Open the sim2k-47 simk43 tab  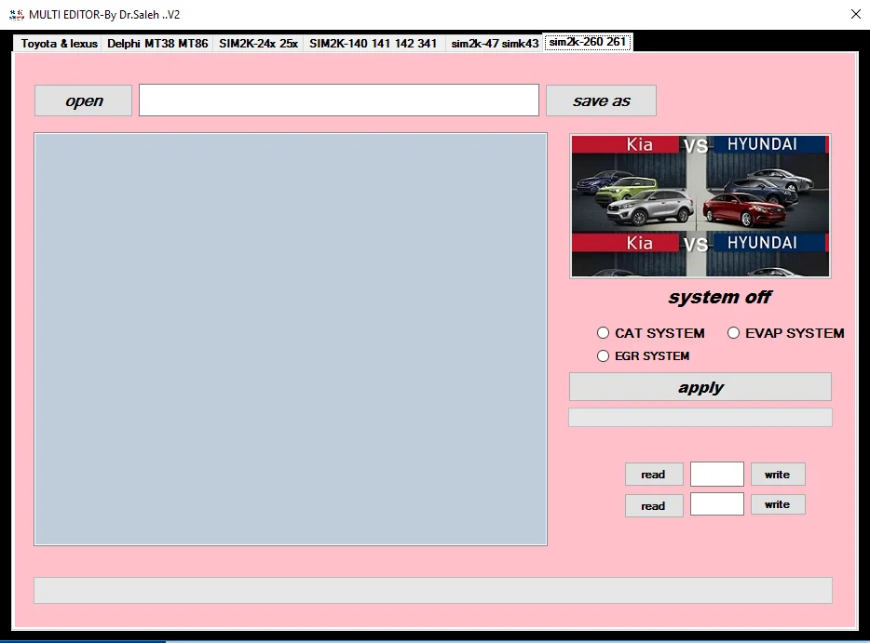point(495,43)
